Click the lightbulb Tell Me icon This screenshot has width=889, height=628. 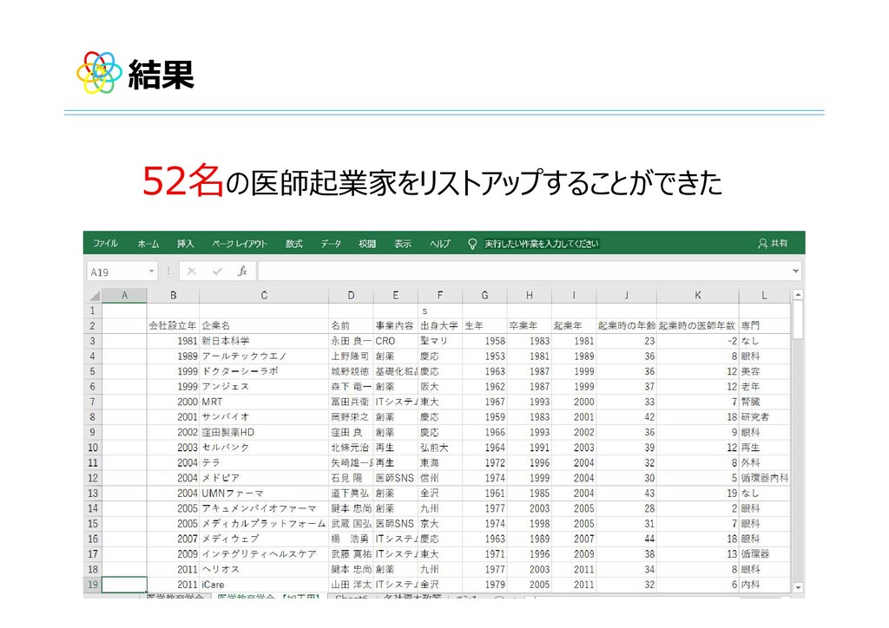point(471,244)
